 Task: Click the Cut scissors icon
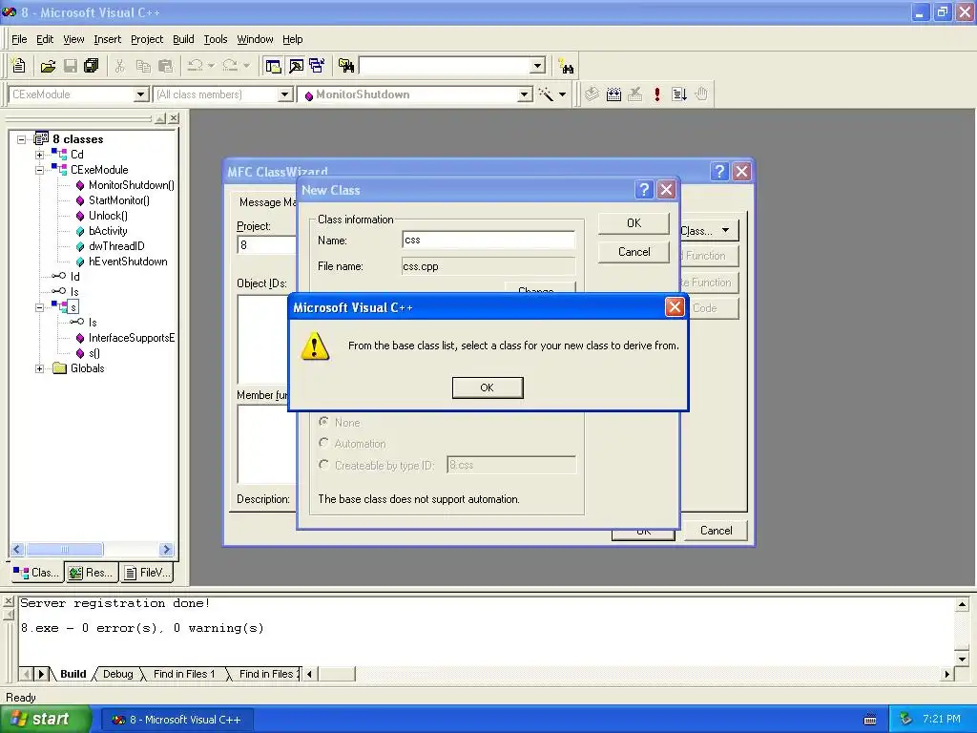[119, 66]
